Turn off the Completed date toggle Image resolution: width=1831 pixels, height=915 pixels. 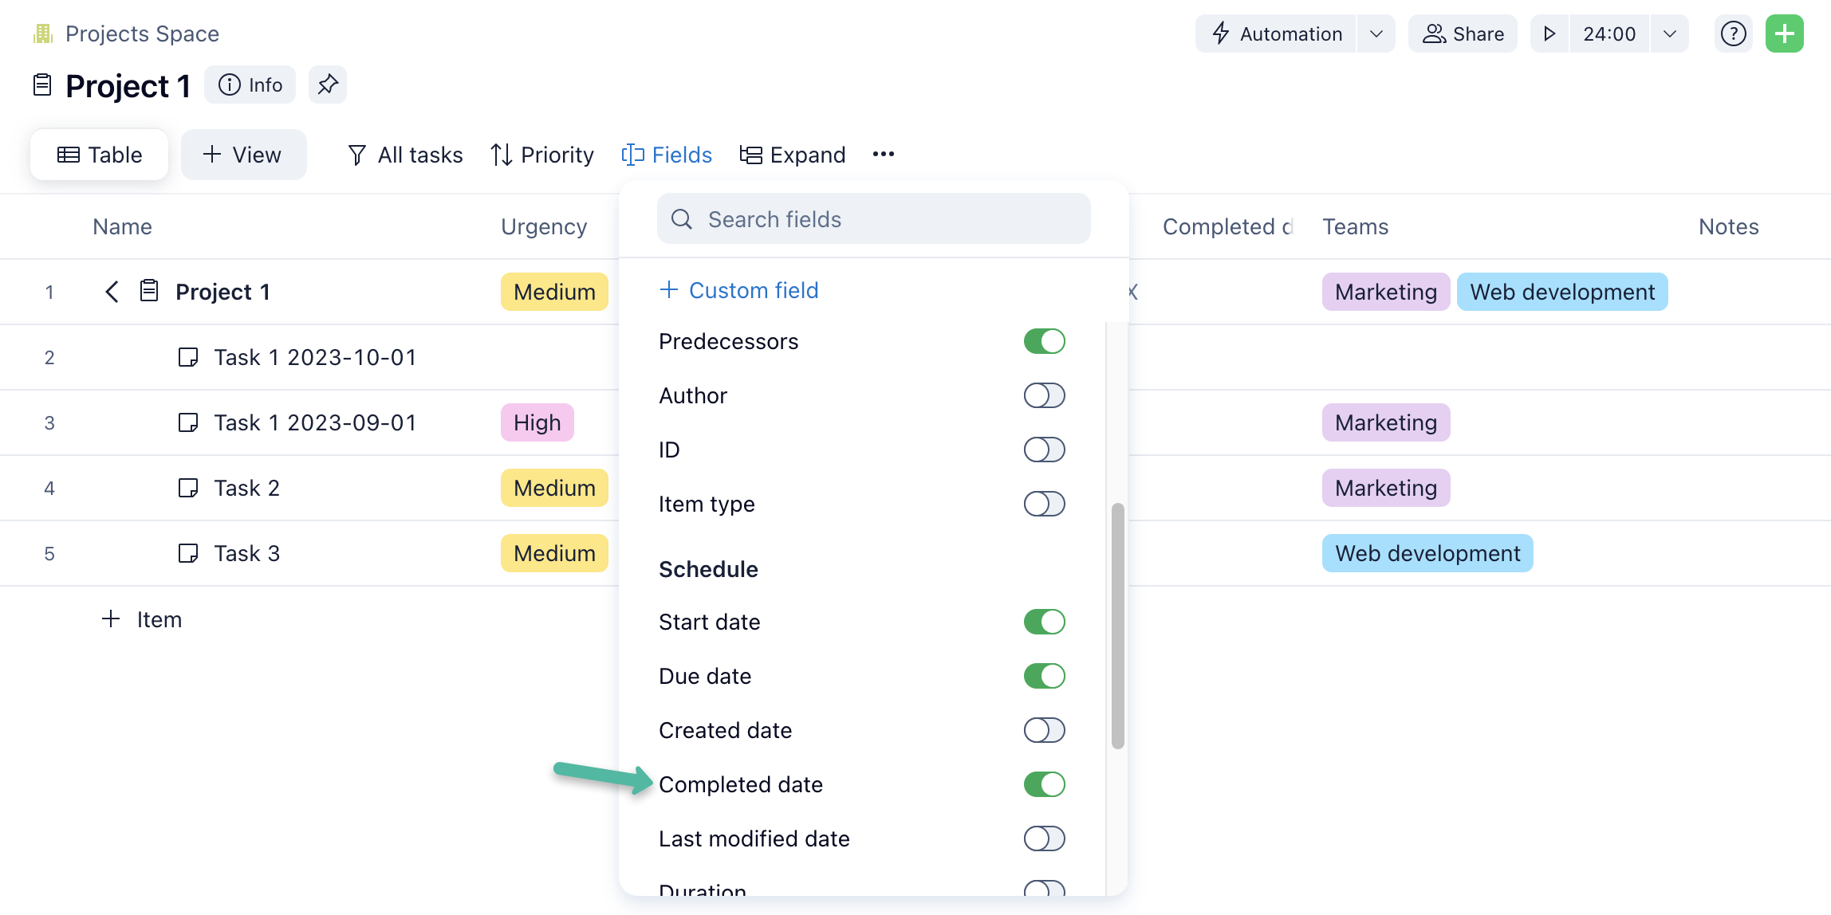point(1044,784)
